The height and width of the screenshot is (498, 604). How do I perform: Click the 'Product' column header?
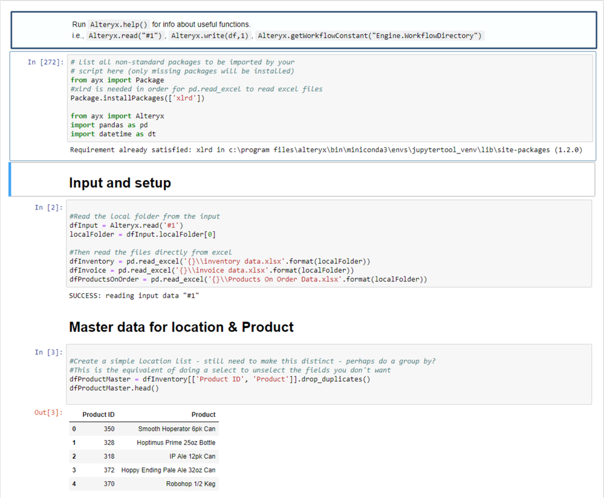point(203,415)
